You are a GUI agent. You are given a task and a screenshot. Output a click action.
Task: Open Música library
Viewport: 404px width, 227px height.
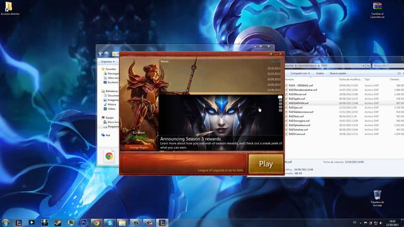pyautogui.click(x=110, y=105)
